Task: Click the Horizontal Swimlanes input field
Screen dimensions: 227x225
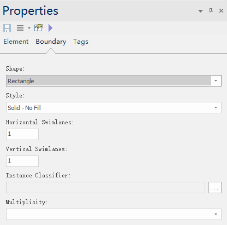Action: (x=22, y=134)
